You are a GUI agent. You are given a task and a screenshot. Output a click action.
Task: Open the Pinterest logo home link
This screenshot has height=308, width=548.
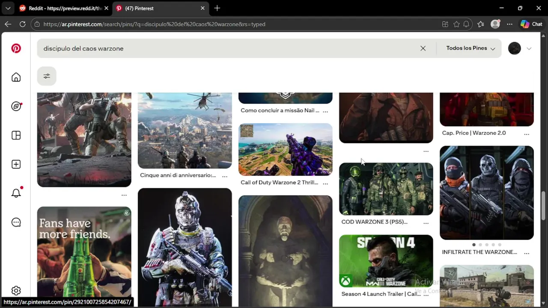tap(16, 48)
